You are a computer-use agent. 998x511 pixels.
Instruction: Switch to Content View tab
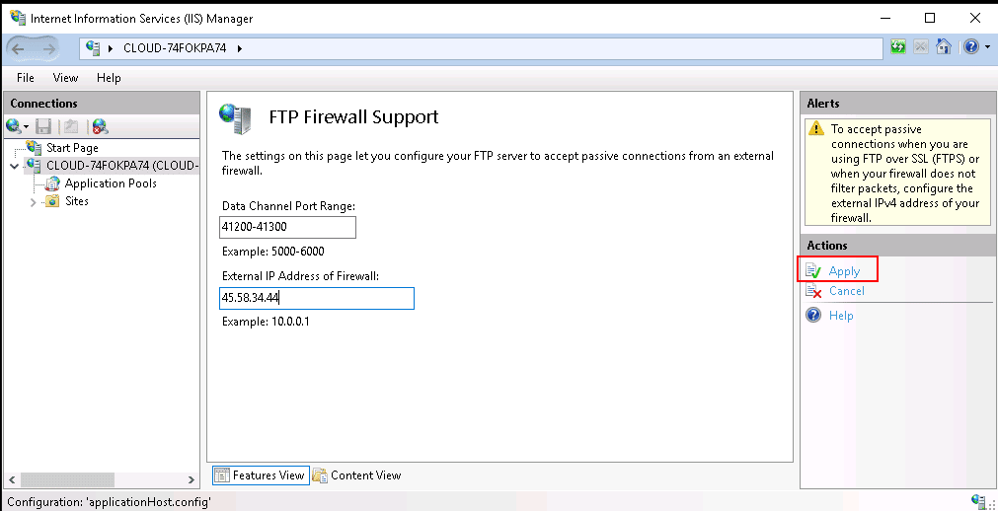click(x=357, y=475)
